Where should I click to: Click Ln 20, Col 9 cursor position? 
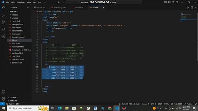click(129, 104)
